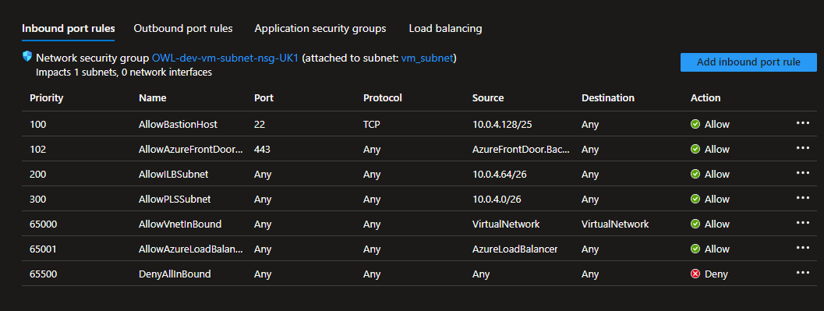Click green Allow checkmark icon for AllowBastionHost
824x311 pixels.
pyautogui.click(x=695, y=125)
